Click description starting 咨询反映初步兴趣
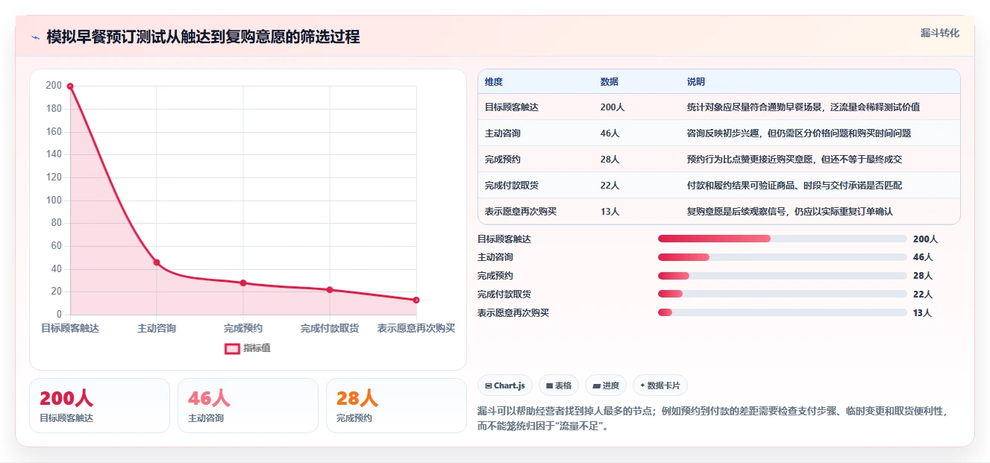 coord(799,133)
